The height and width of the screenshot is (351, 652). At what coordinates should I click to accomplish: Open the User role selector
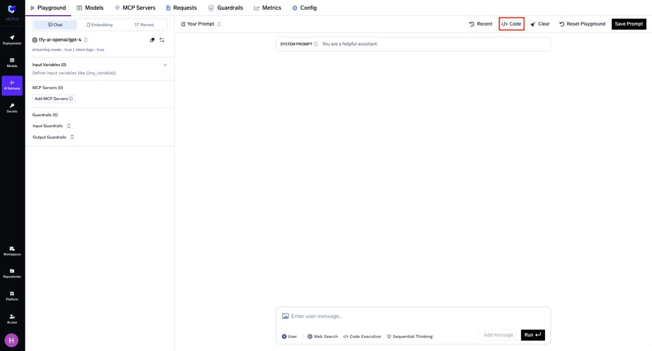pos(289,337)
